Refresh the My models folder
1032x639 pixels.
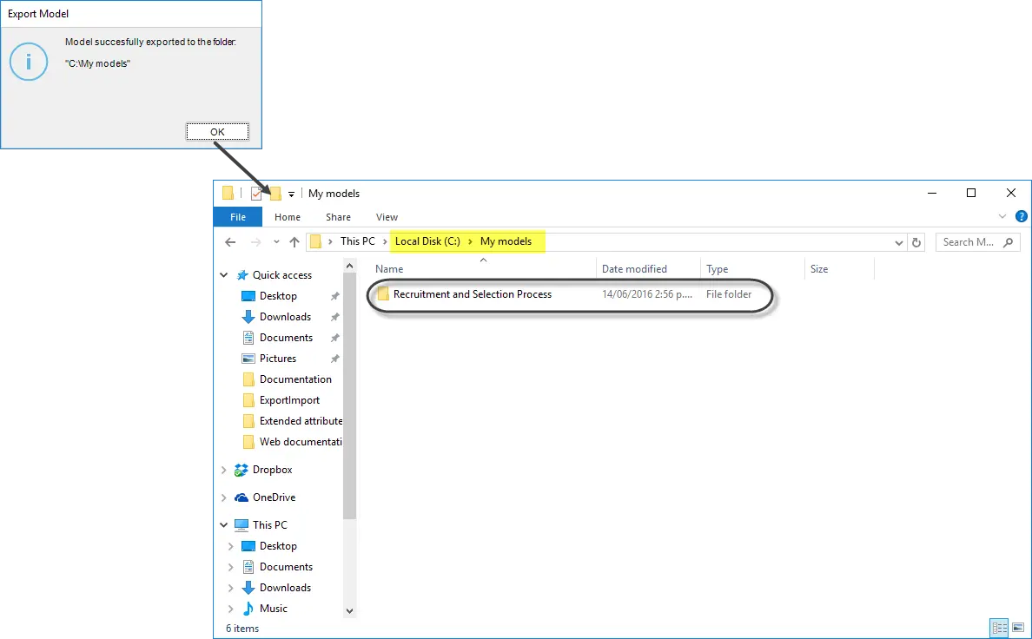click(x=916, y=242)
